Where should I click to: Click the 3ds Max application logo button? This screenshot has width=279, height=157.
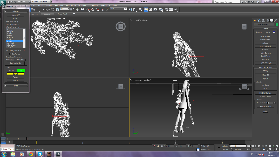(x=2, y=2)
